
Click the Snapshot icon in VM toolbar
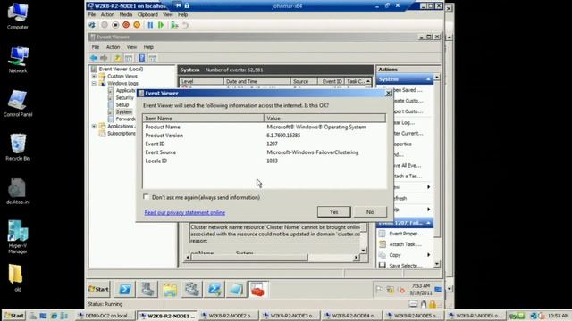(174, 25)
